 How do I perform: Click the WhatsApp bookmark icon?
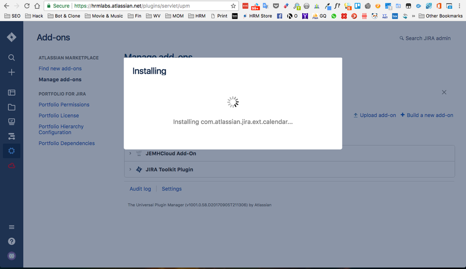tap(334, 16)
